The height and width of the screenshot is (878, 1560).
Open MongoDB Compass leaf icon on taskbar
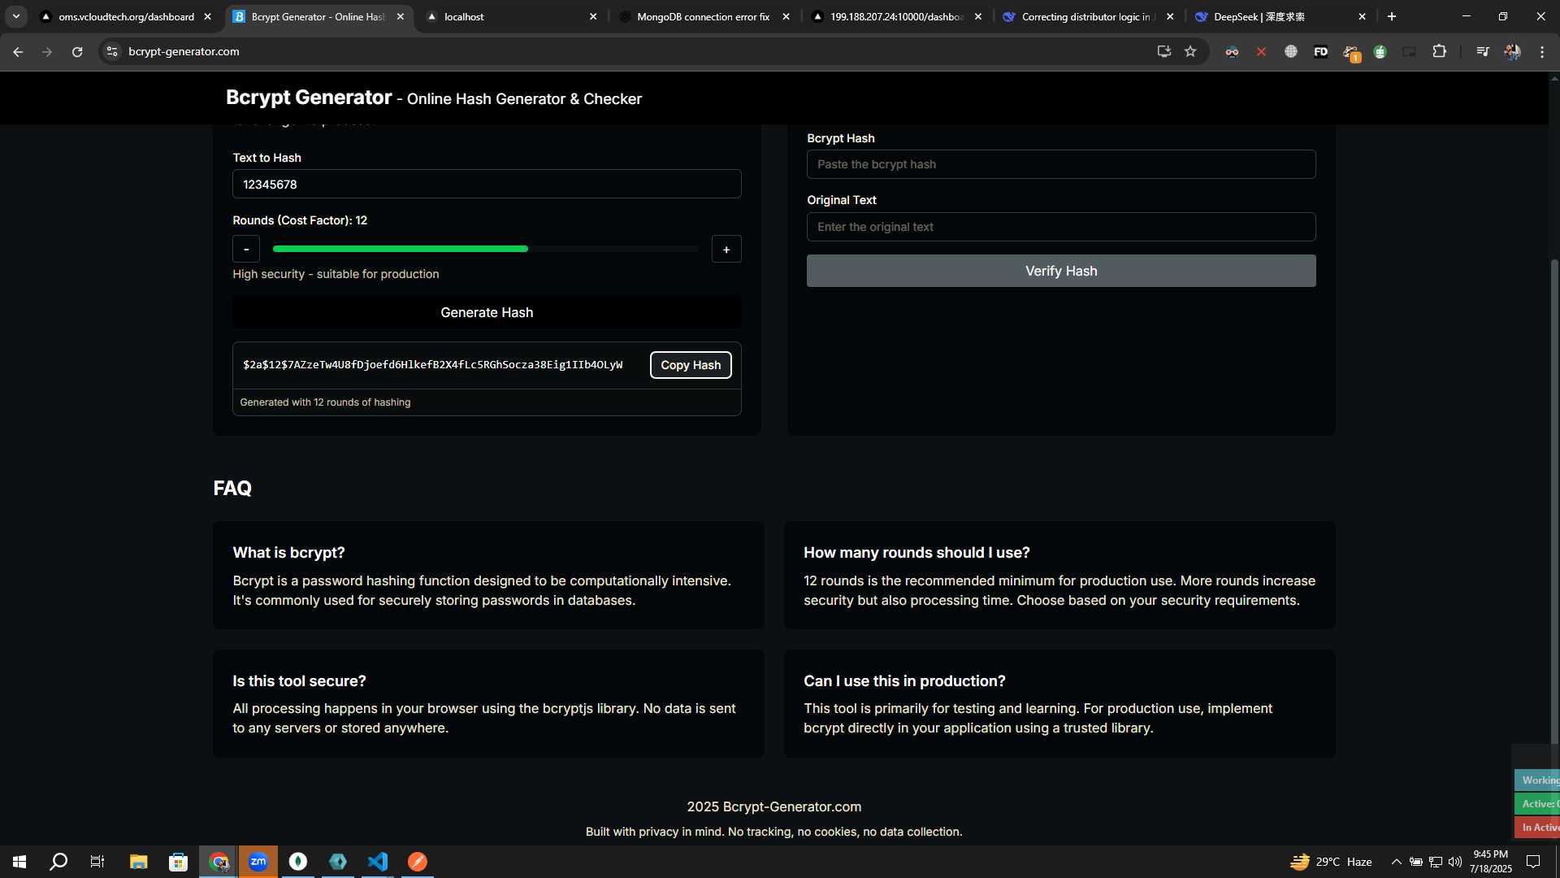[x=298, y=862]
